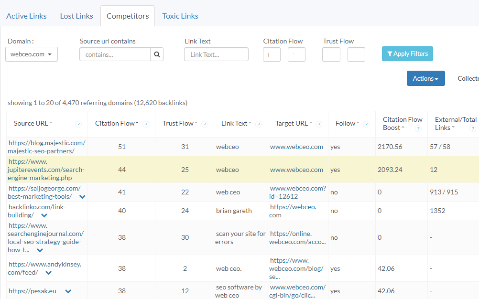The image size is (479, 299).
Task: Sort table by Citation Flow Boost column
Action: [x=403, y=124]
